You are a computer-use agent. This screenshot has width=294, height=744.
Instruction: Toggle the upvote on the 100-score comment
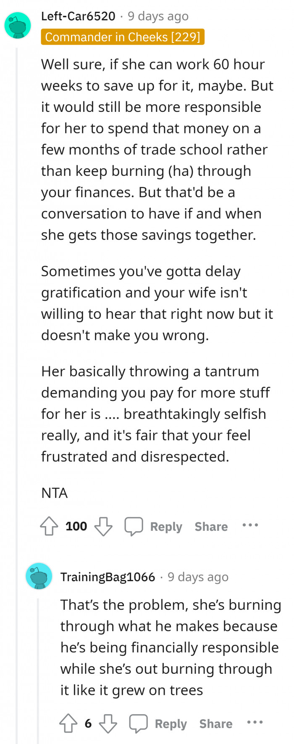click(x=49, y=526)
